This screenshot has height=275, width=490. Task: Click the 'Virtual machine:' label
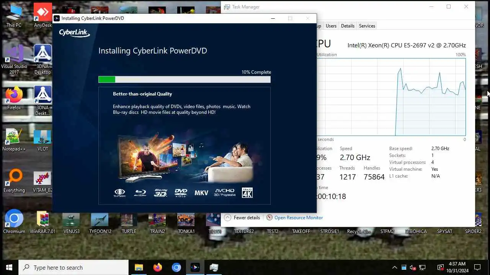[x=406, y=169]
